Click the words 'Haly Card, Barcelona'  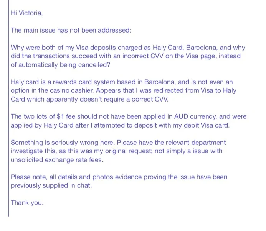coord(185,48)
